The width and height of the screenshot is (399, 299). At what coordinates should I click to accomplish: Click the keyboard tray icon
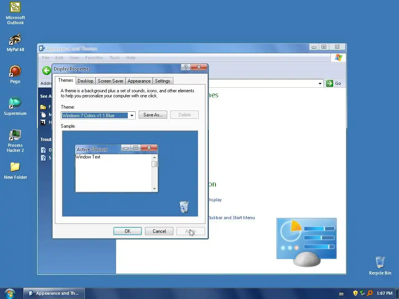pyautogui.click(x=341, y=294)
